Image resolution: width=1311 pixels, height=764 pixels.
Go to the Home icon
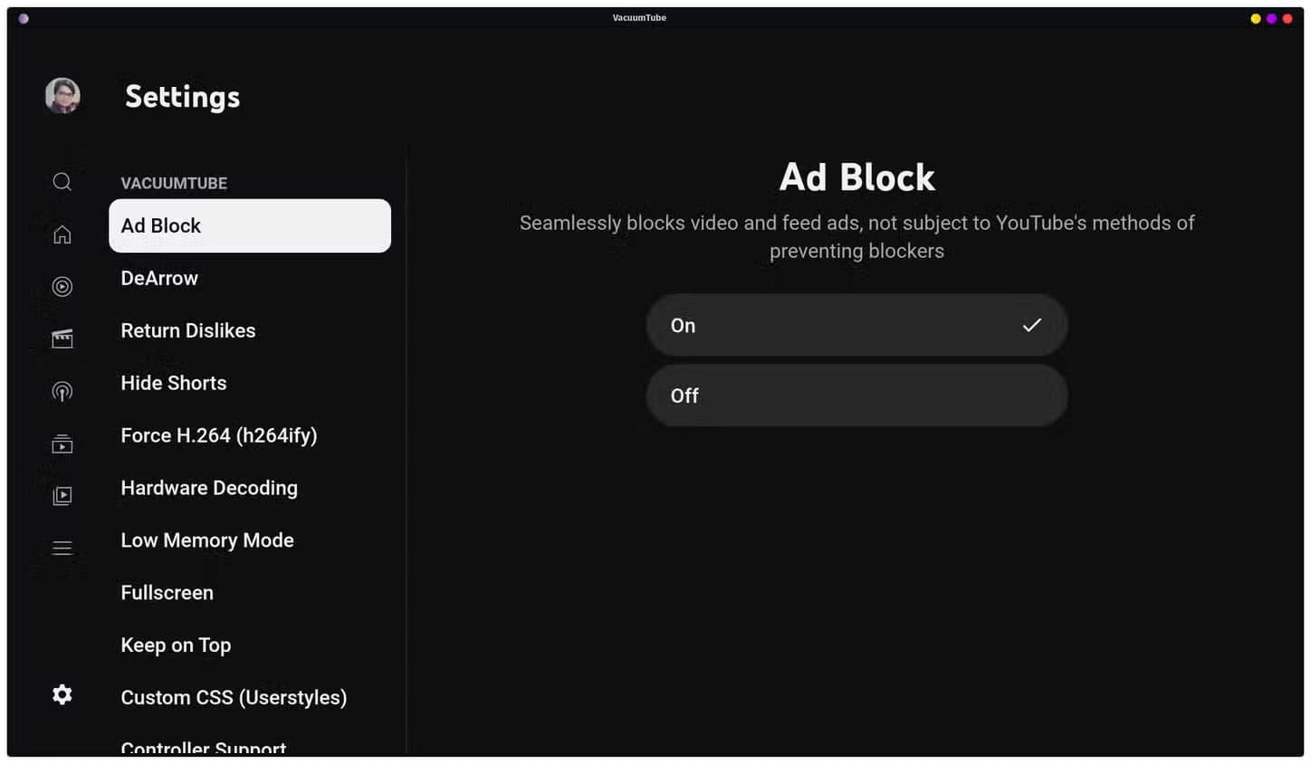click(62, 234)
